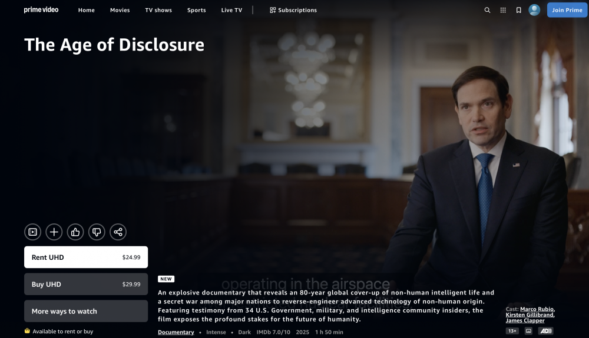Open the Movies menu
The image size is (589, 338).
(x=120, y=10)
